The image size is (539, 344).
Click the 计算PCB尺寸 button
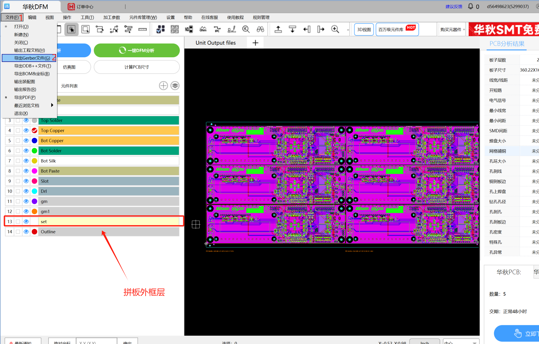137,67
